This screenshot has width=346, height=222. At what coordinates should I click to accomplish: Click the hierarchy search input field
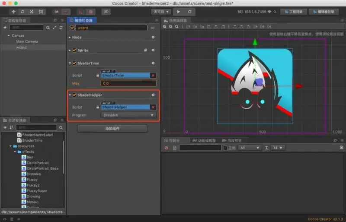click(27, 28)
